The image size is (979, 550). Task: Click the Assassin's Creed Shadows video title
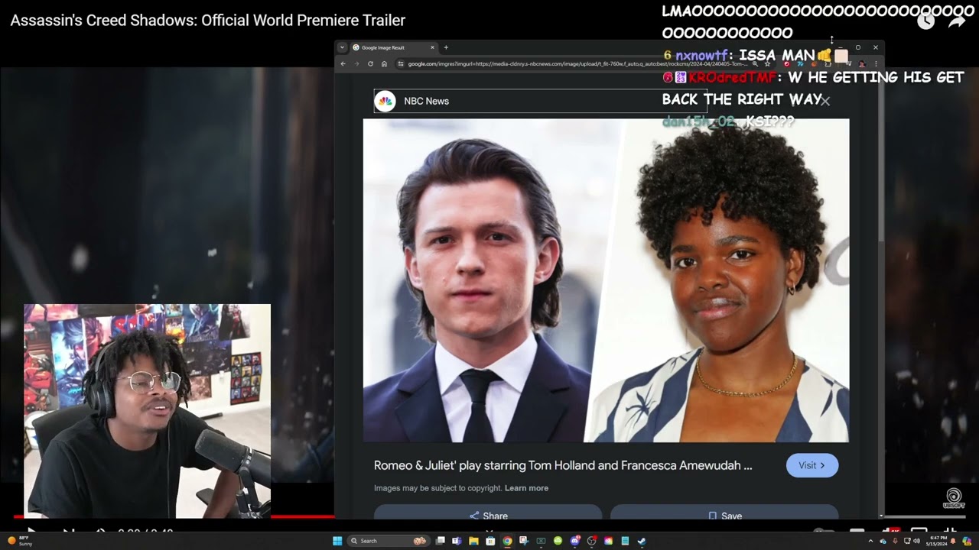[x=208, y=21]
